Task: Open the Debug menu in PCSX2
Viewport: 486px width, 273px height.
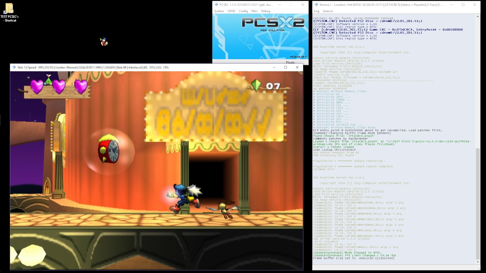Action: pos(265,11)
